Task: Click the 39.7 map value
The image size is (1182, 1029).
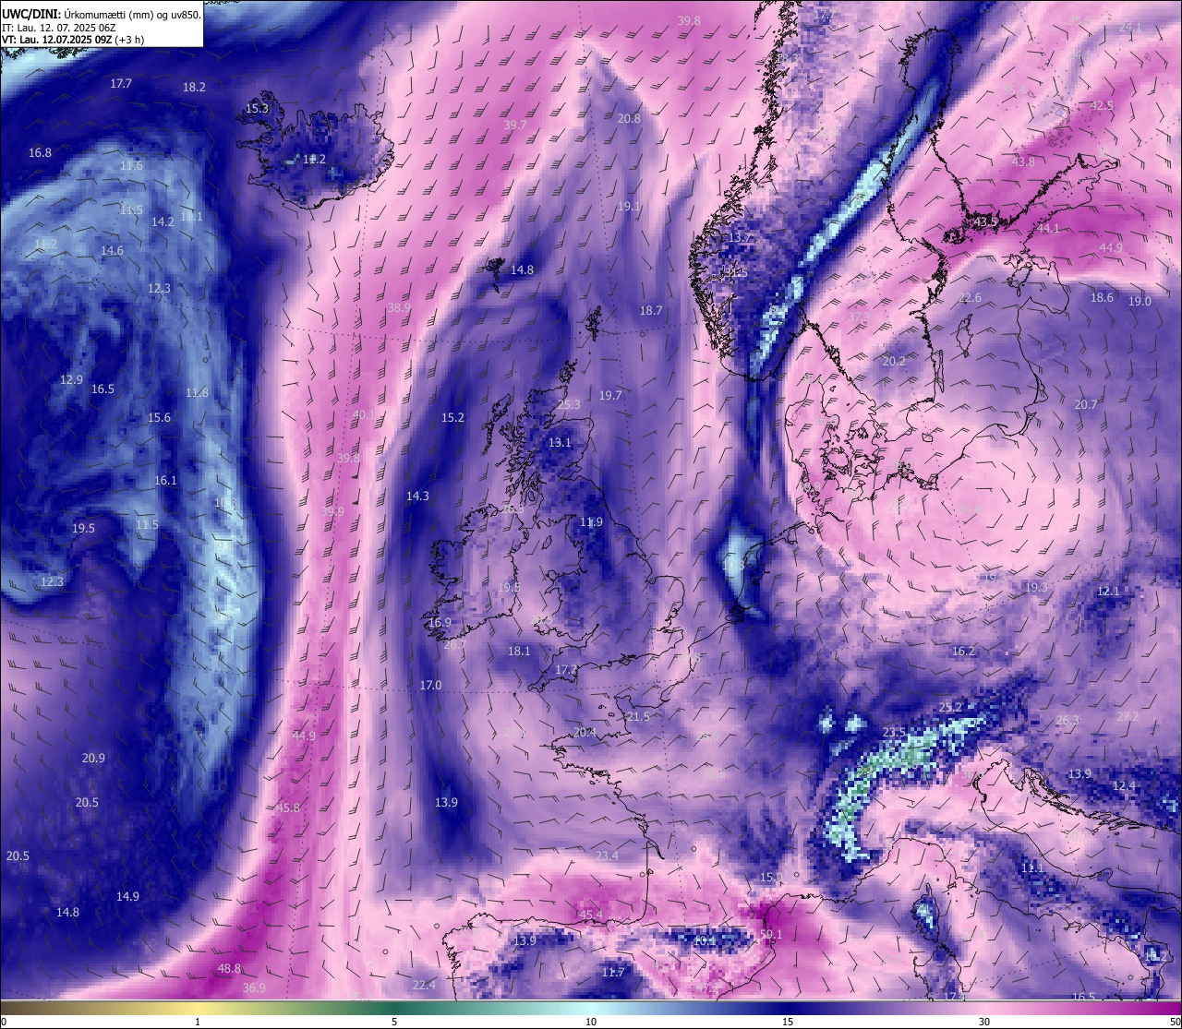Action: click(515, 125)
